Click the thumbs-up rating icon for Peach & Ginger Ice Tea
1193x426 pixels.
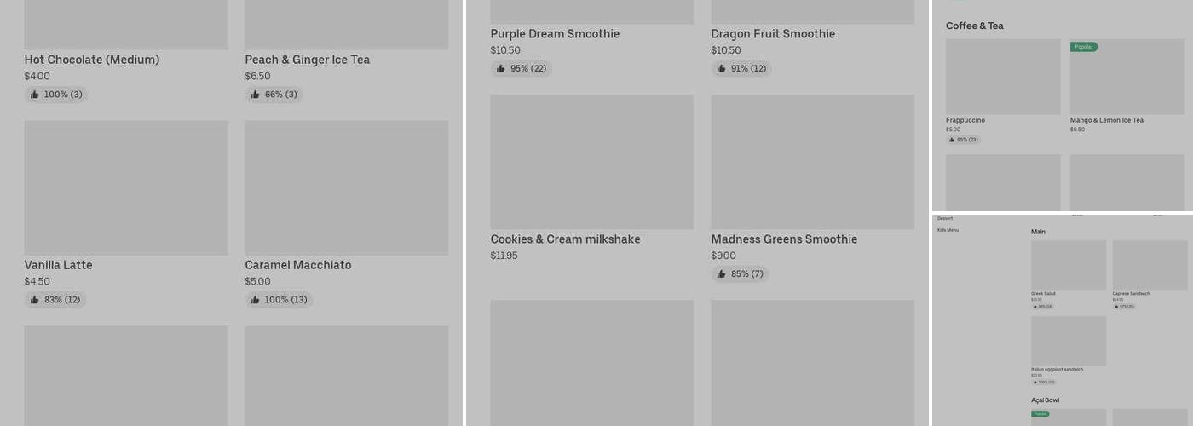[x=256, y=95]
